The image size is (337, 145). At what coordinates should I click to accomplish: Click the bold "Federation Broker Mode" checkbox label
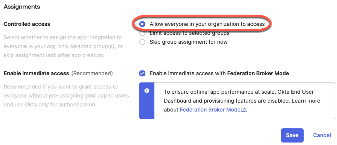point(258,73)
